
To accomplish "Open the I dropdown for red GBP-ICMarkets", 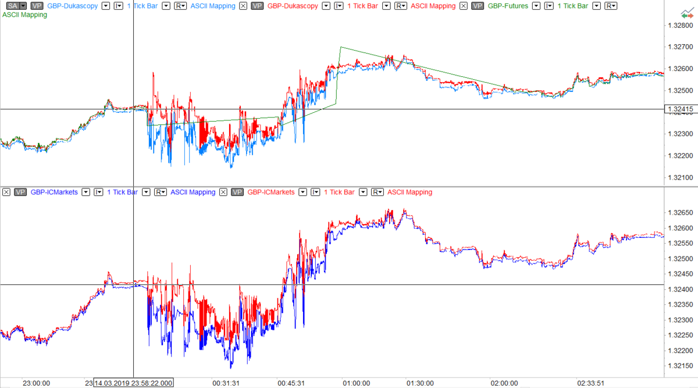I will [315, 192].
